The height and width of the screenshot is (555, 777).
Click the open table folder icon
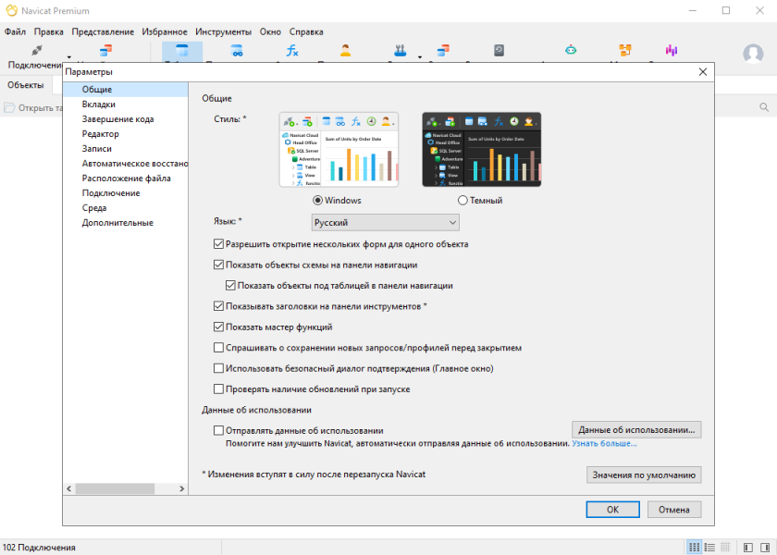(9, 107)
